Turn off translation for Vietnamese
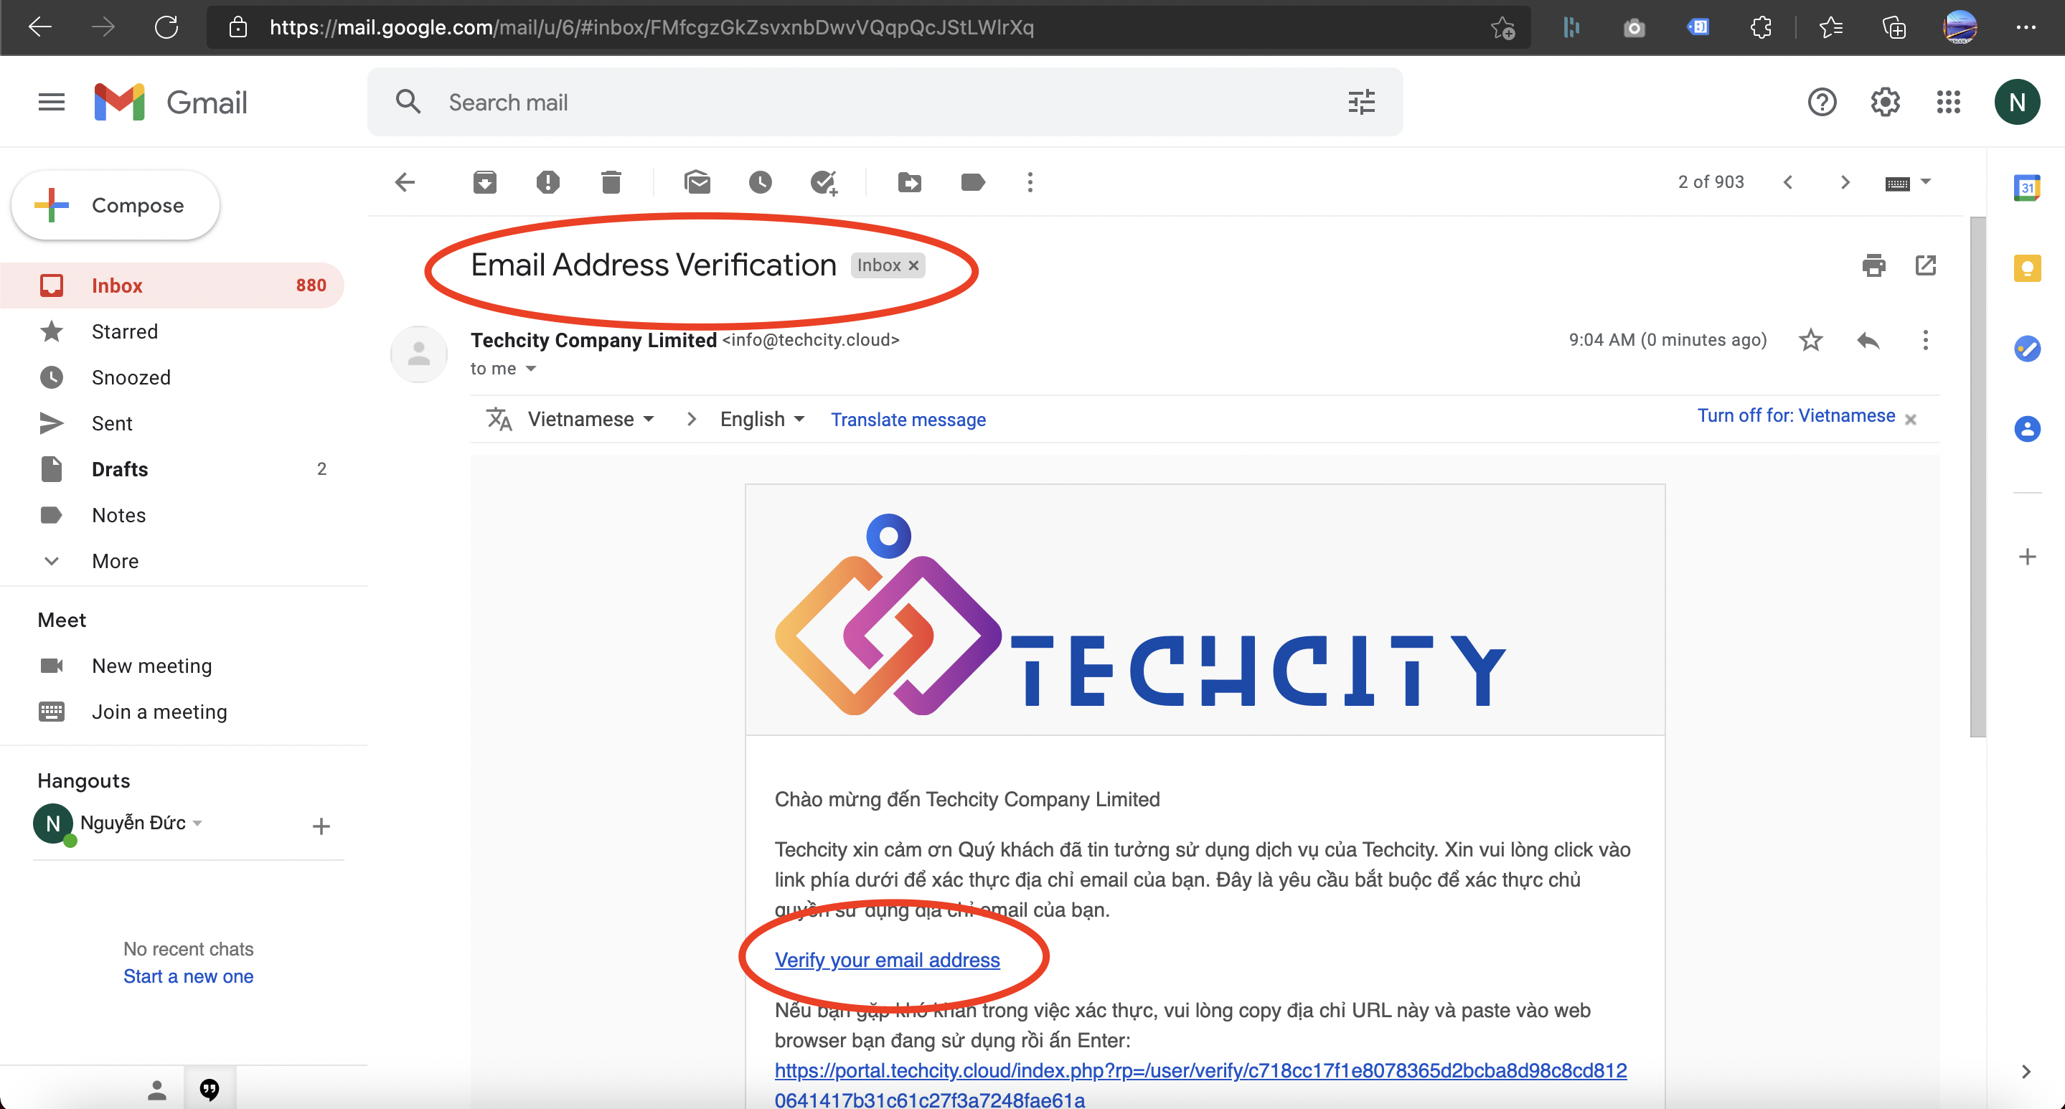The width and height of the screenshot is (2065, 1109). tap(1796, 415)
